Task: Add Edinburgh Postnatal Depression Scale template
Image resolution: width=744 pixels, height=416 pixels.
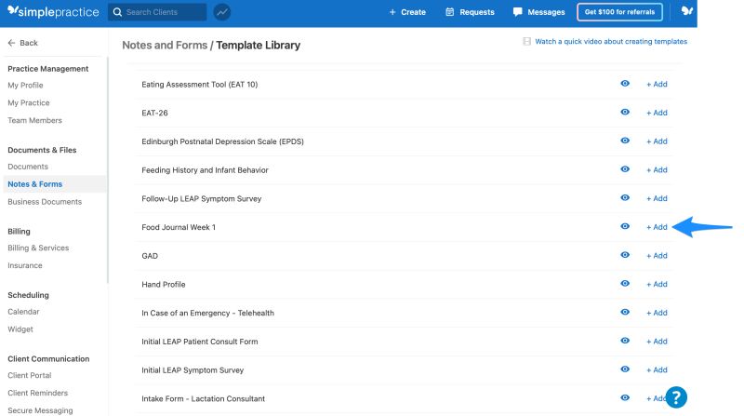Action: (x=657, y=141)
